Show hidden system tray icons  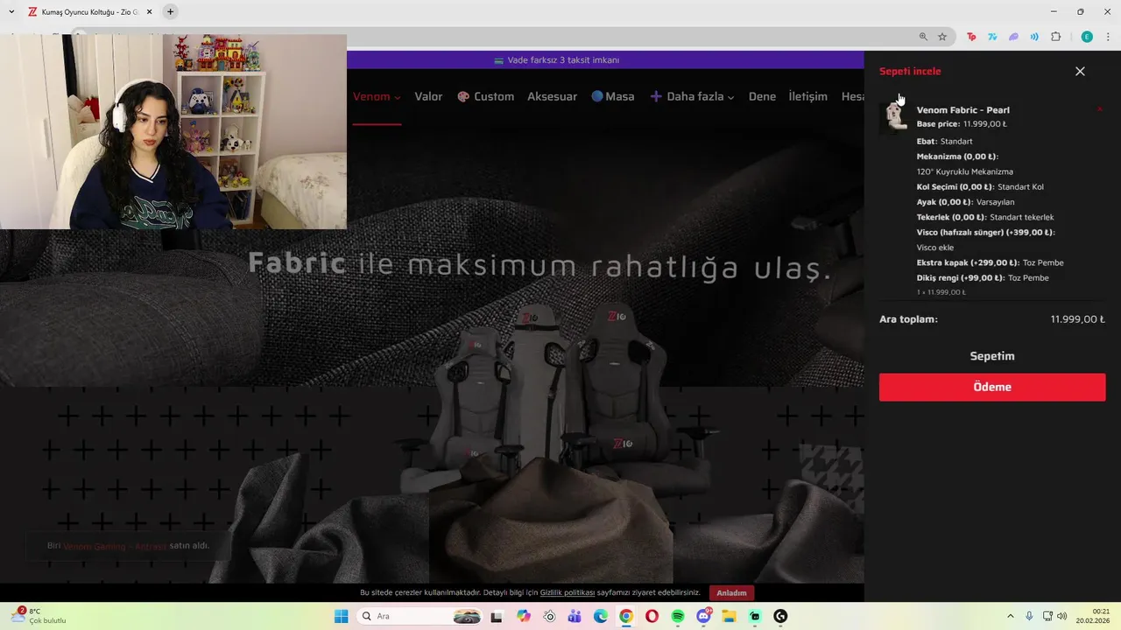point(1010,616)
